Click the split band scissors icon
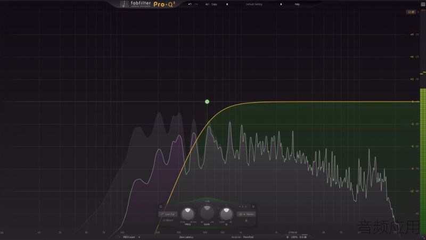This screenshot has width=426, height=240. pyautogui.click(x=246, y=220)
